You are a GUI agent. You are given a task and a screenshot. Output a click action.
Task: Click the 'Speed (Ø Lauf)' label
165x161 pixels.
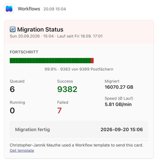click(119, 98)
